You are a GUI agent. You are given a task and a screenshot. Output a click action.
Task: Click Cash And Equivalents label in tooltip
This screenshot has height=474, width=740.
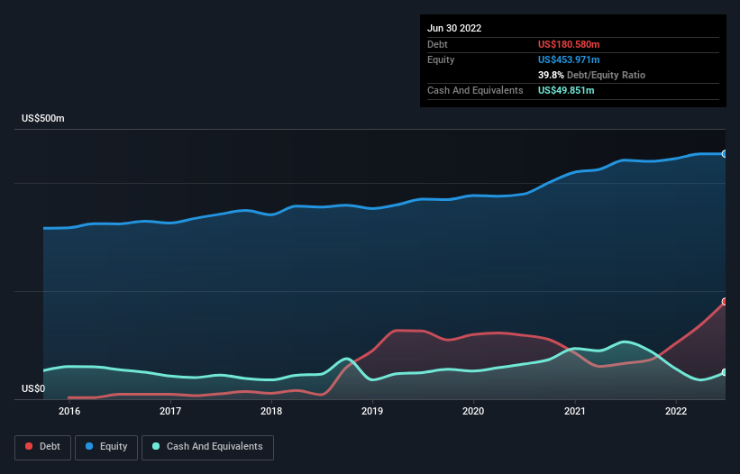tap(475, 90)
